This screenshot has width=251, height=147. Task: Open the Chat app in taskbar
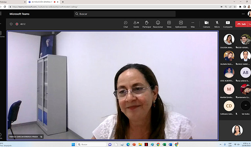click(110, 144)
